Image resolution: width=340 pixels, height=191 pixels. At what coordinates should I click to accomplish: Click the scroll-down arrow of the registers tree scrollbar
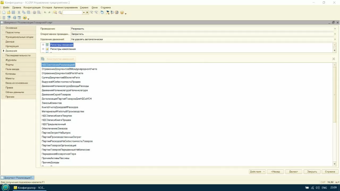pos(334,50)
